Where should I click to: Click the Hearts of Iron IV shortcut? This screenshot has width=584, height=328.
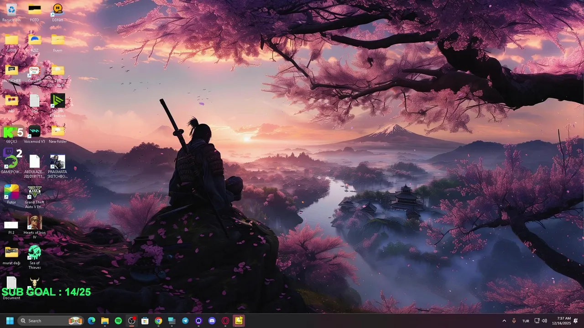coord(34,227)
